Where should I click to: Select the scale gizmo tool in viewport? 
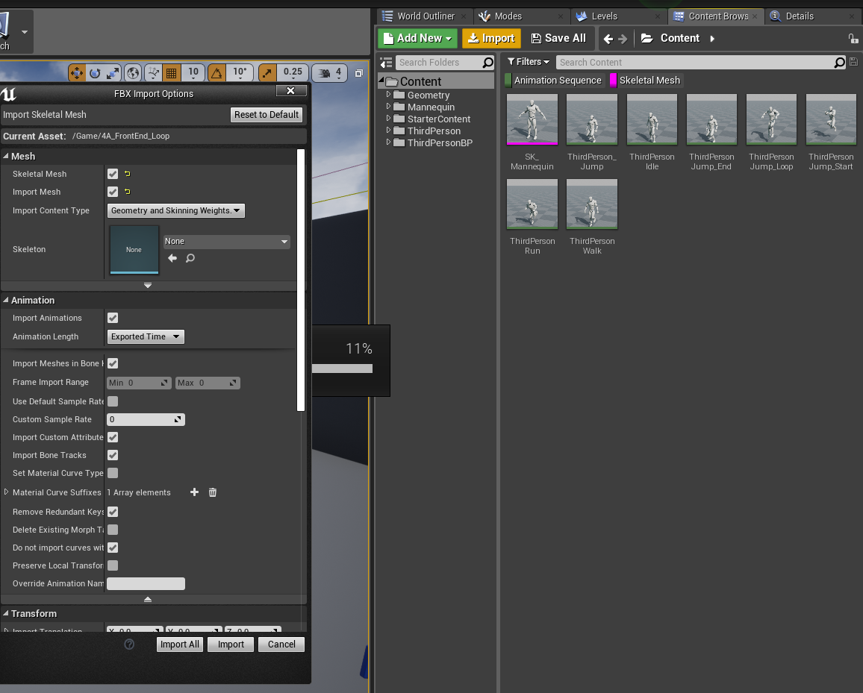[113, 72]
